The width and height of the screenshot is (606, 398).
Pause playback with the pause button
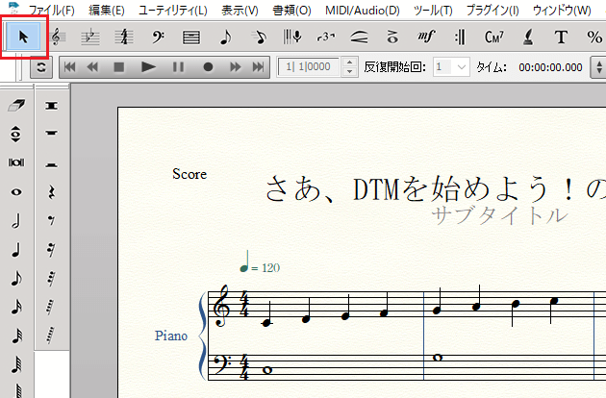click(178, 67)
